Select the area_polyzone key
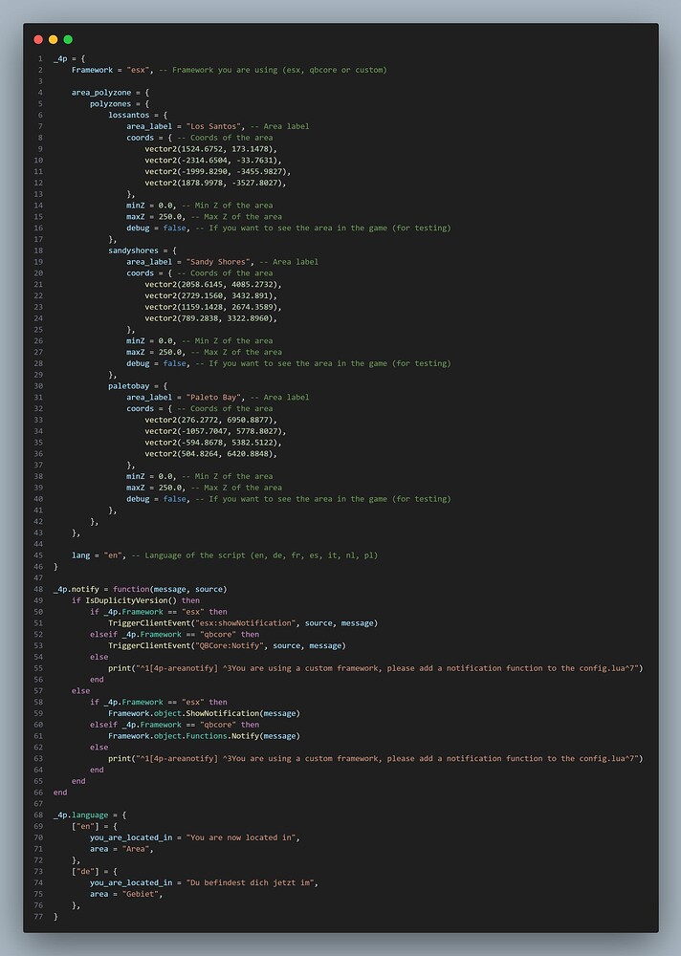681x956 pixels. click(x=101, y=93)
